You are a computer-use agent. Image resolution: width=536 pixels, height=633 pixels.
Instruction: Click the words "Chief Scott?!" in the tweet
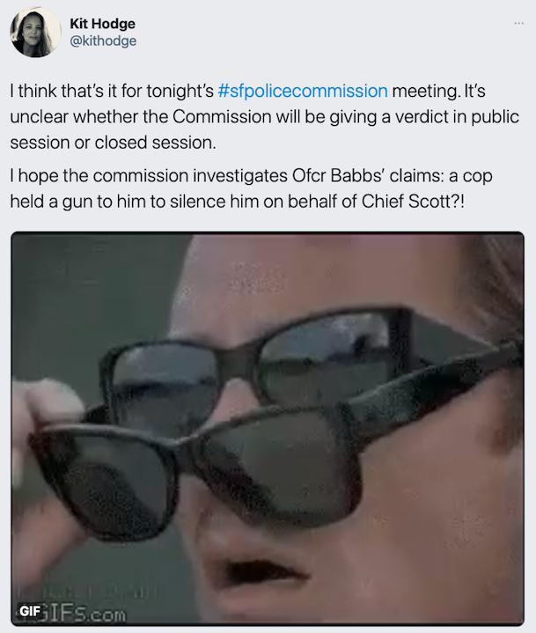[x=413, y=202]
